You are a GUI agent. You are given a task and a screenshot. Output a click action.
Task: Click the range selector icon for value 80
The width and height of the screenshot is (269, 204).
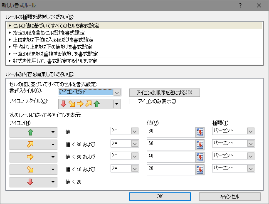pyautogui.click(x=200, y=133)
